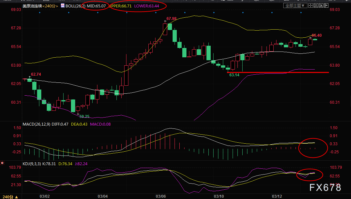
Task: Activate the crosshair cursor icon
Action: pyautogui.click(x=311, y=6)
